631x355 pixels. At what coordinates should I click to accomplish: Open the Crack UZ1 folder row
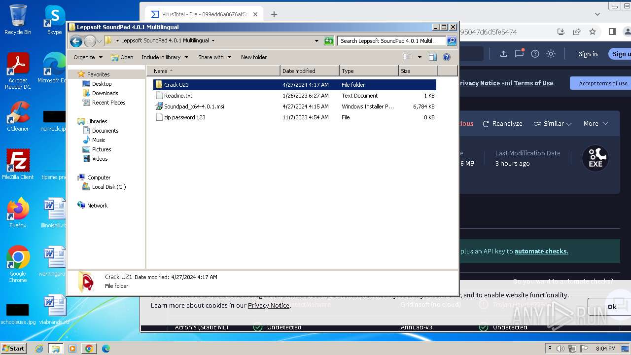tap(294, 85)
